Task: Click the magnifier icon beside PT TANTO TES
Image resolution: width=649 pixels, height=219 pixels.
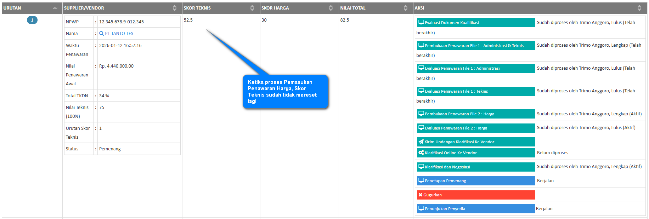Action: click(x=101, y=34)
